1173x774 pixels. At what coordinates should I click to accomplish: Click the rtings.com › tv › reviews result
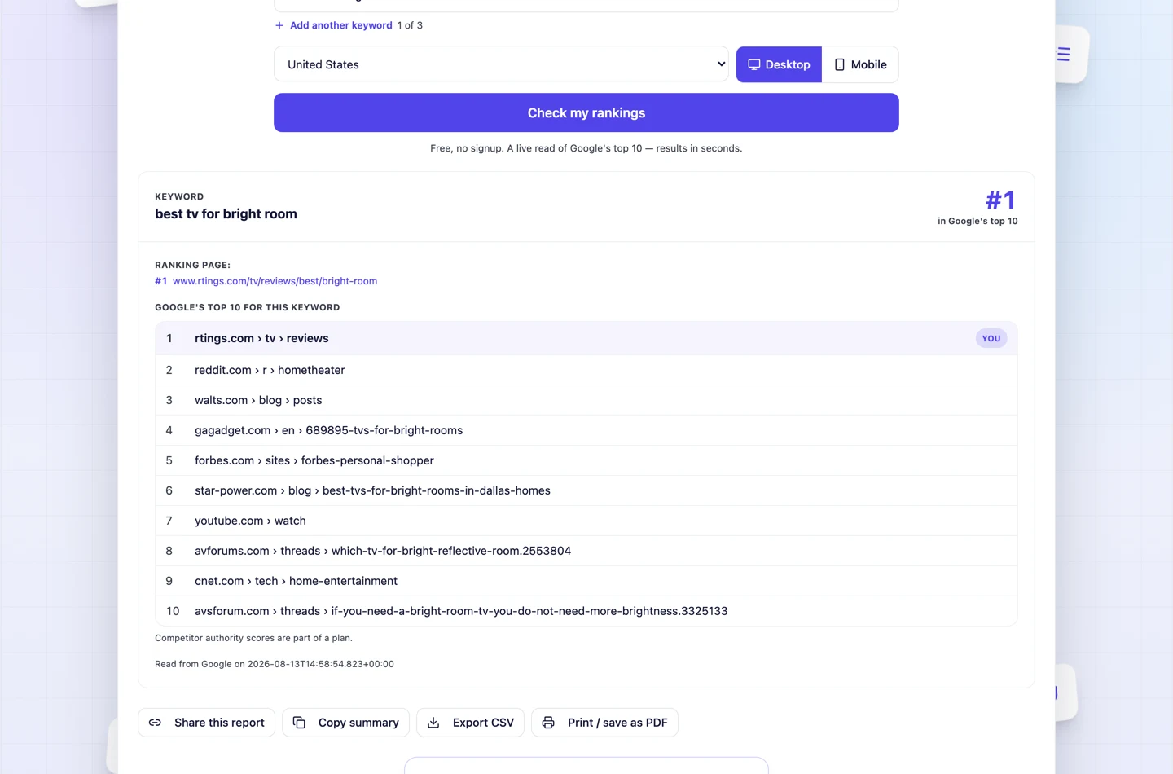(586, 338)
